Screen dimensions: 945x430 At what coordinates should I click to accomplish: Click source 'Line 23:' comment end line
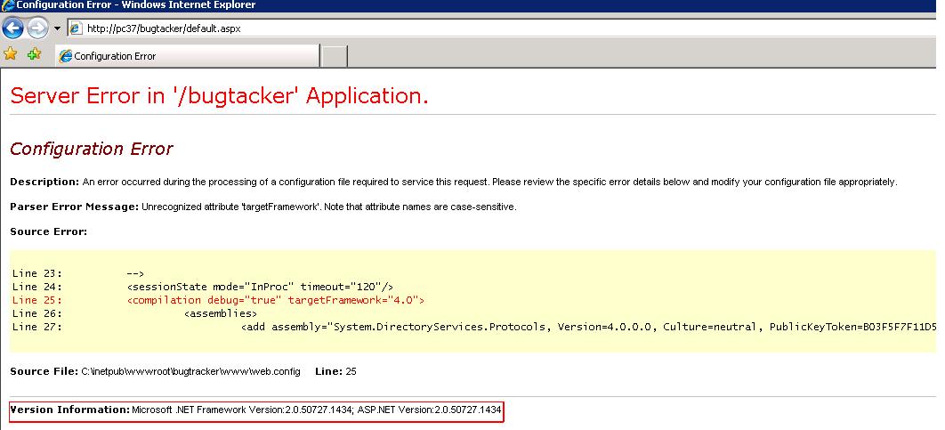(78, 274)
